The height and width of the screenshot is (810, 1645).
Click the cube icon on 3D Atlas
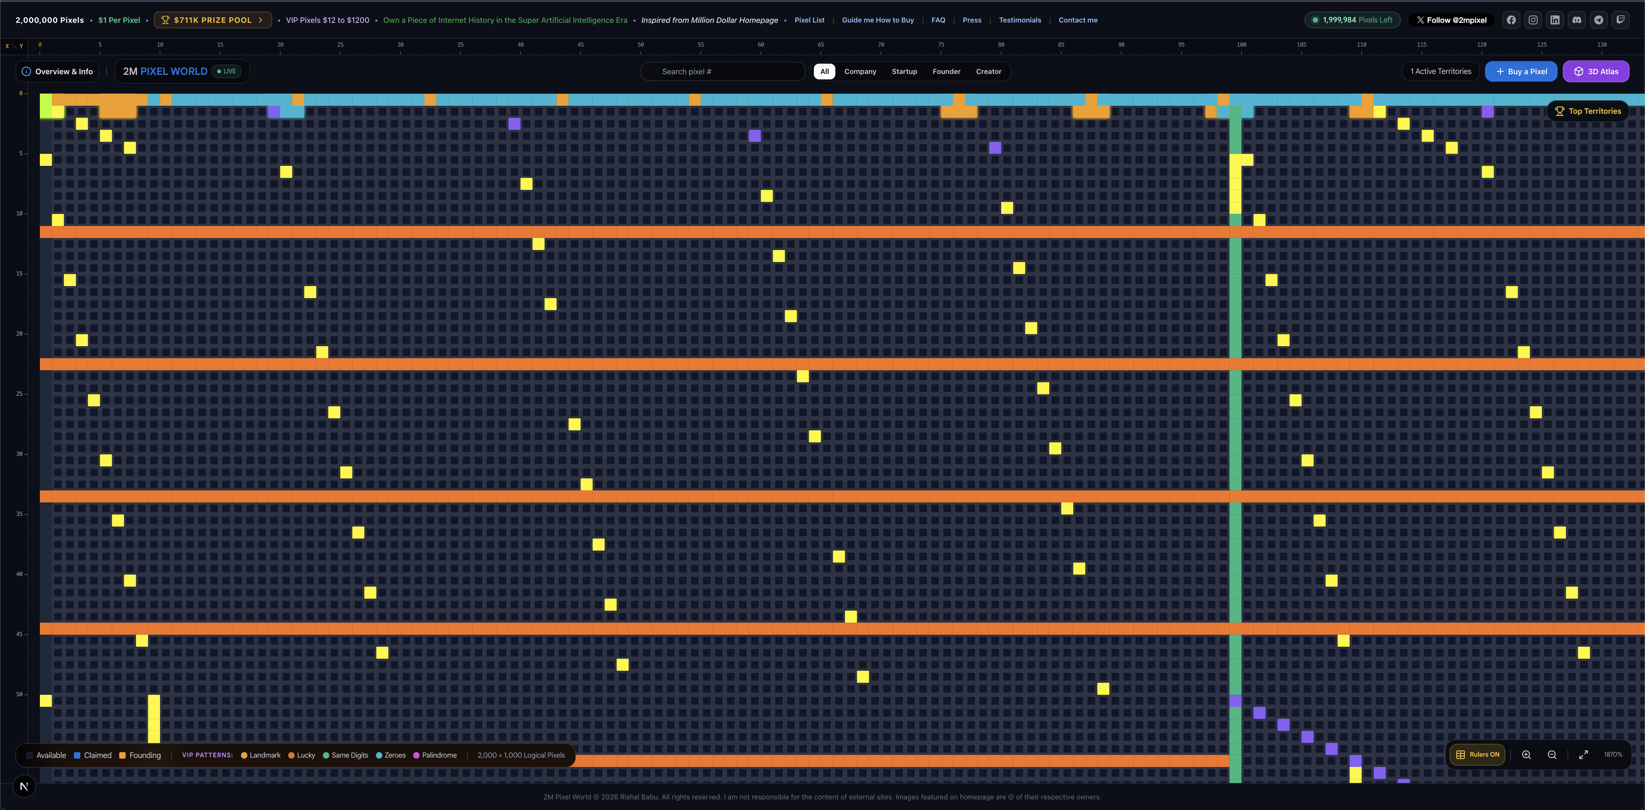1578,72
